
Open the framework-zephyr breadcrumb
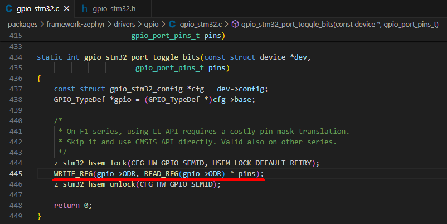(76, 25)
